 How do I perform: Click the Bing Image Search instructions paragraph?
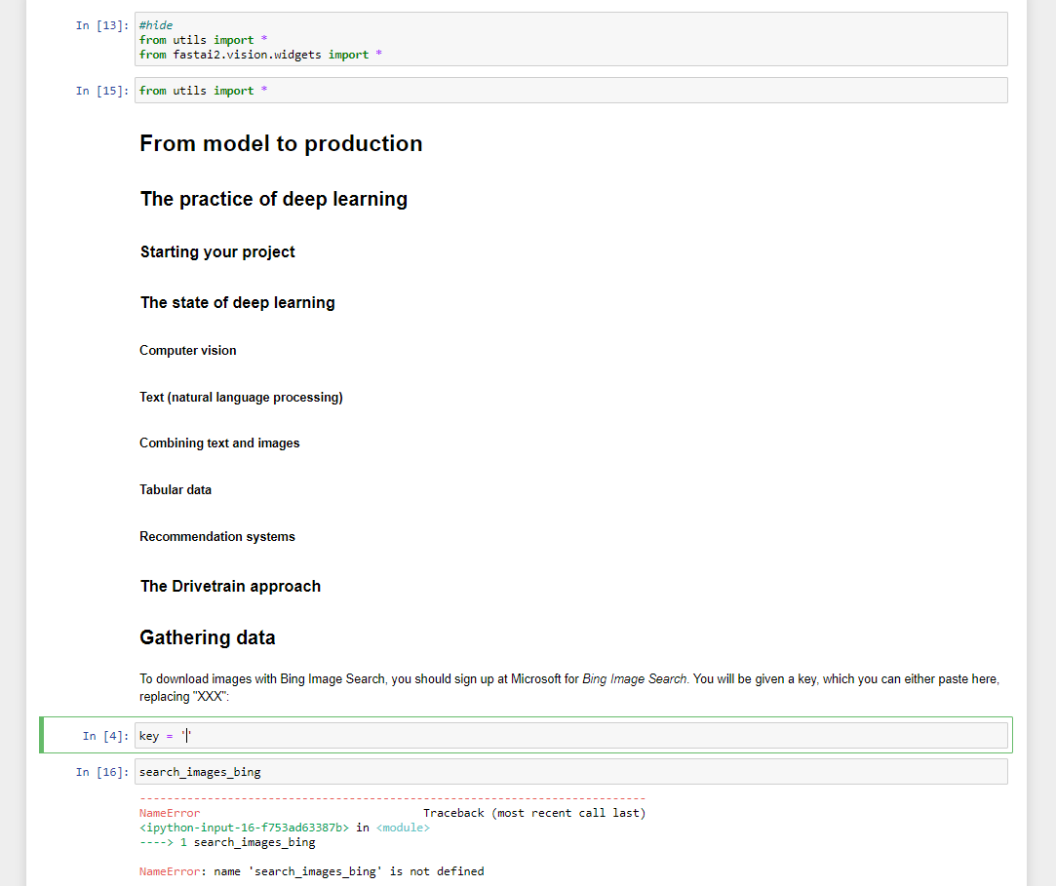click(569, 687)
